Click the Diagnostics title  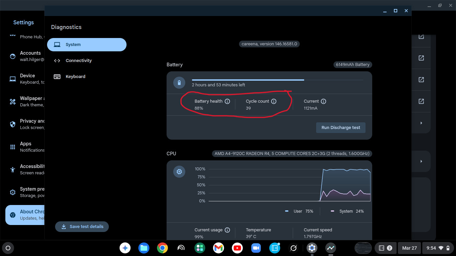66,27
